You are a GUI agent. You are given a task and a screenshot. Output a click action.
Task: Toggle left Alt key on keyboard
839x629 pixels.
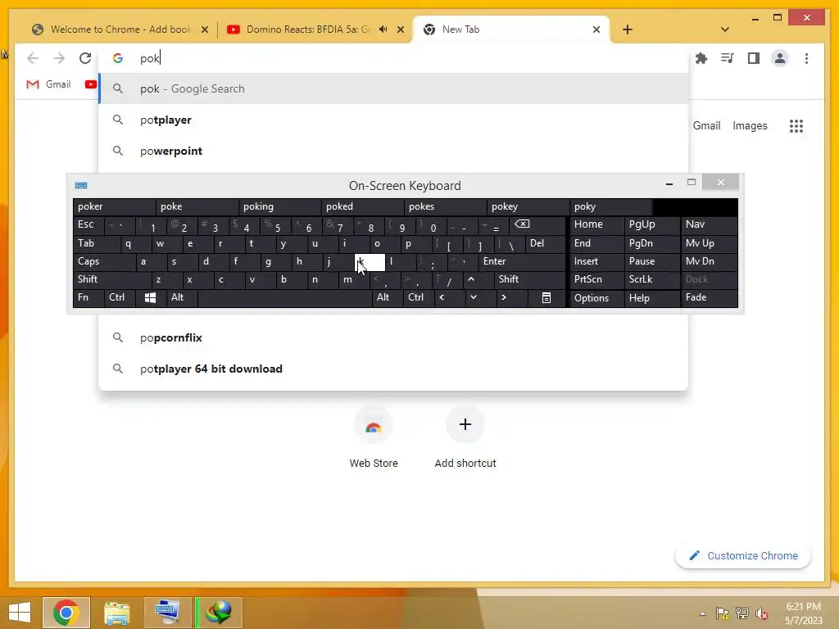click(182, 297)
